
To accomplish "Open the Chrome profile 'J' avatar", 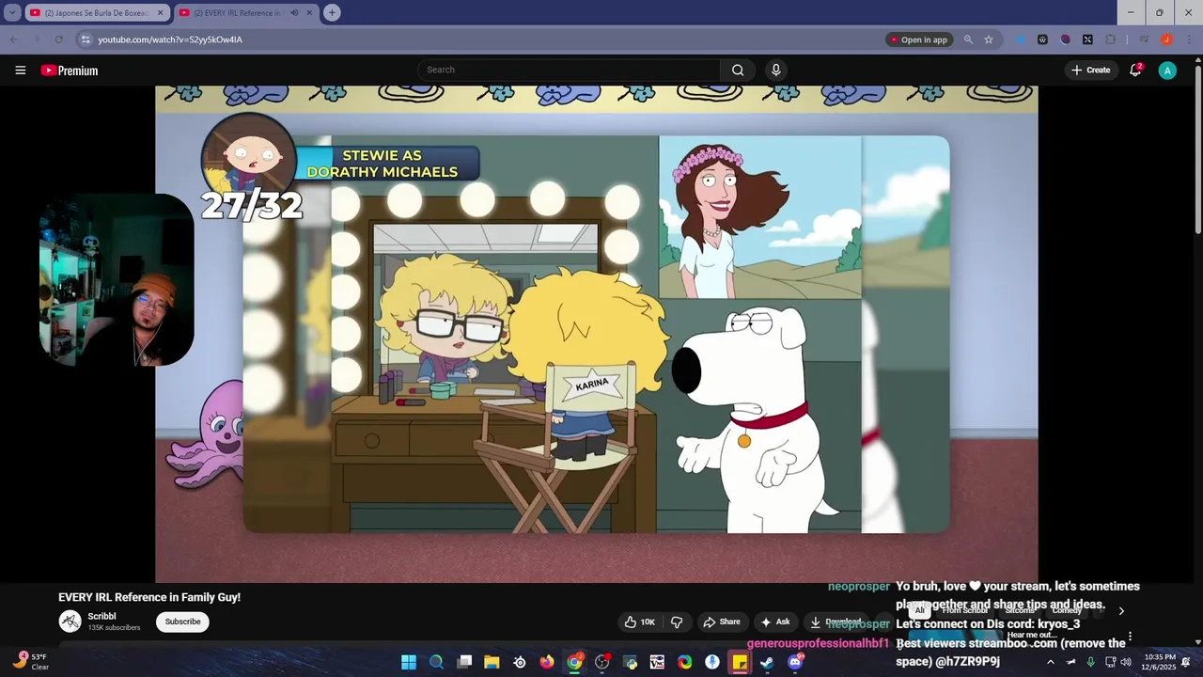I will (x=1166, y=39).
